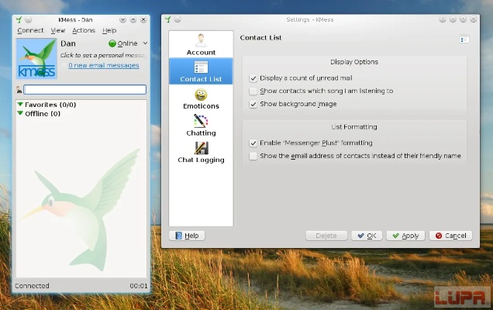Screen dimensions: 493x310
Task: Open the Chat Logging settings section
Action: click(x=201, y=148)
